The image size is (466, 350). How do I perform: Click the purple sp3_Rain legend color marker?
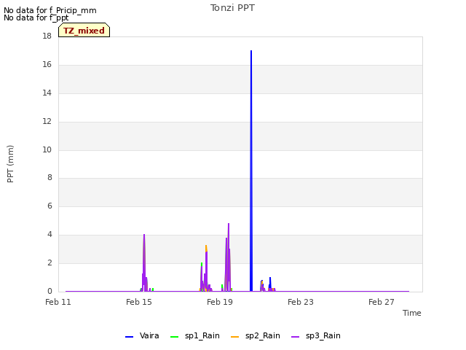296,337
